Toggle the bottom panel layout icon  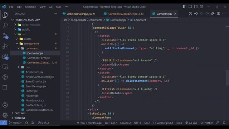190,7
